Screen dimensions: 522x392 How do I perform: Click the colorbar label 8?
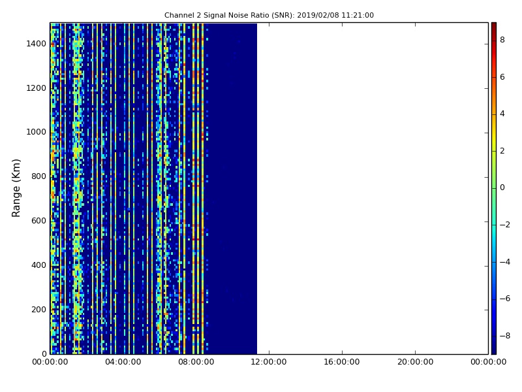coord(502,40)
